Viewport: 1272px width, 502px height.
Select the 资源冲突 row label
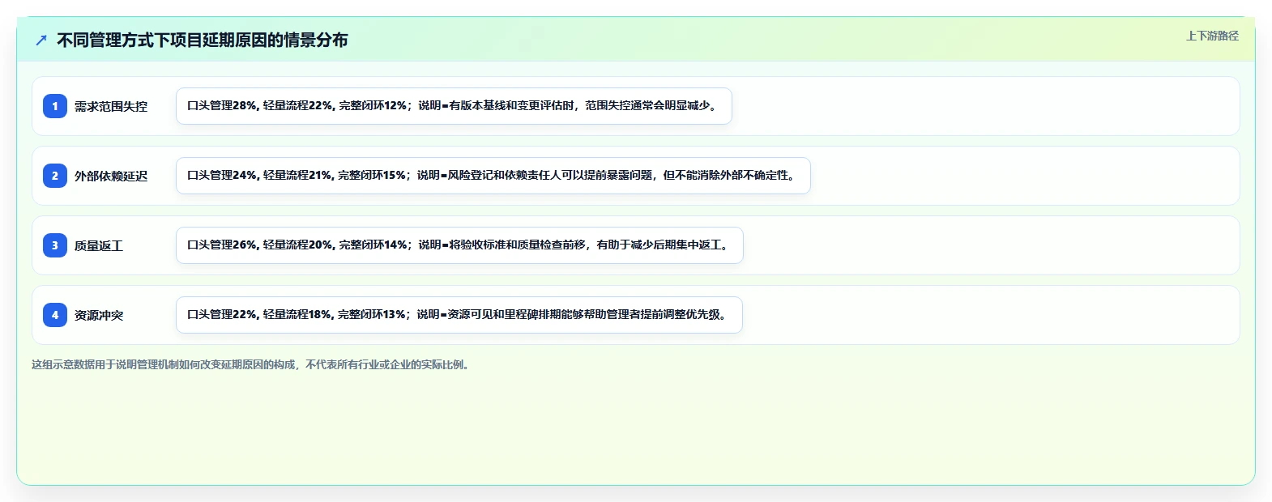point(99,315)
